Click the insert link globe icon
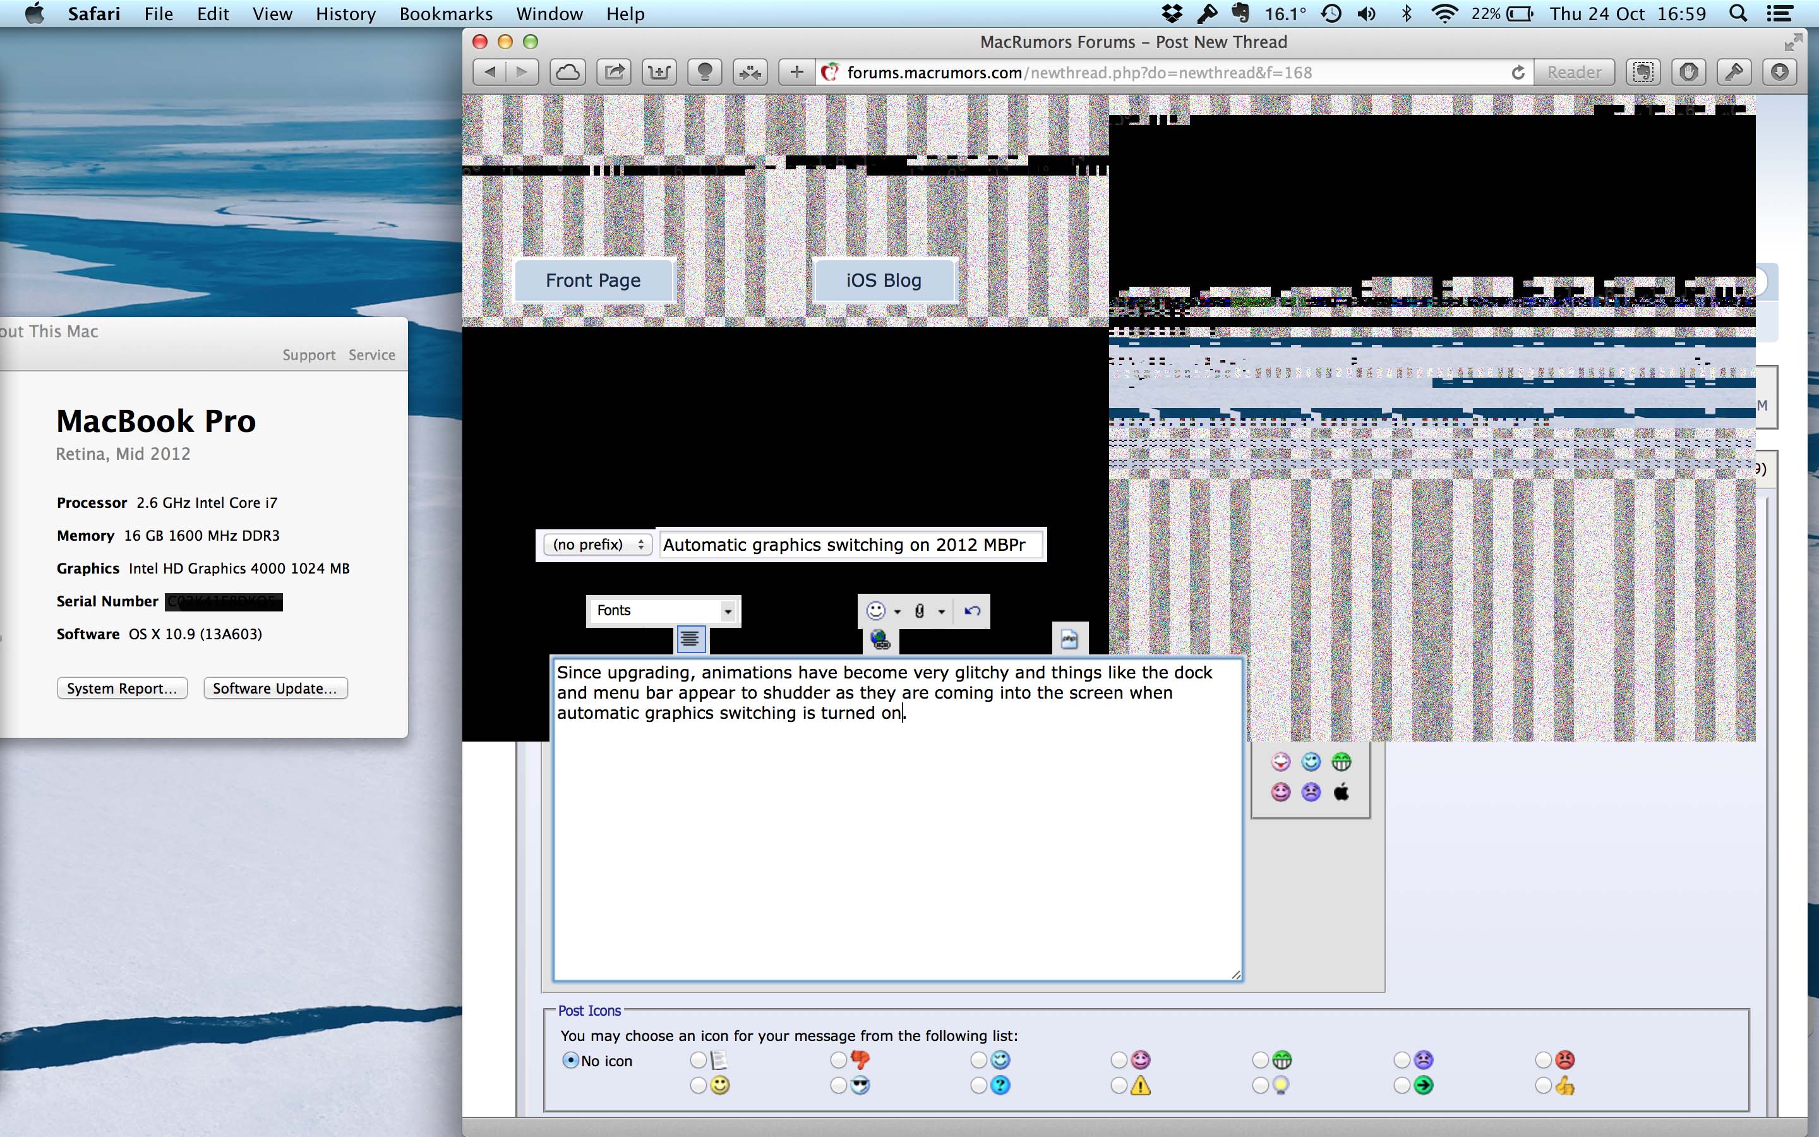 [879, 640]
